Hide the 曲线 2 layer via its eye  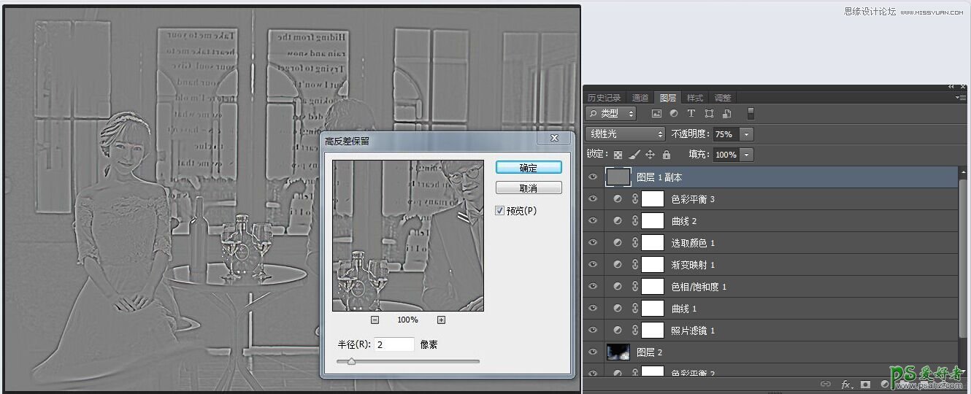(x=593, y=221)
